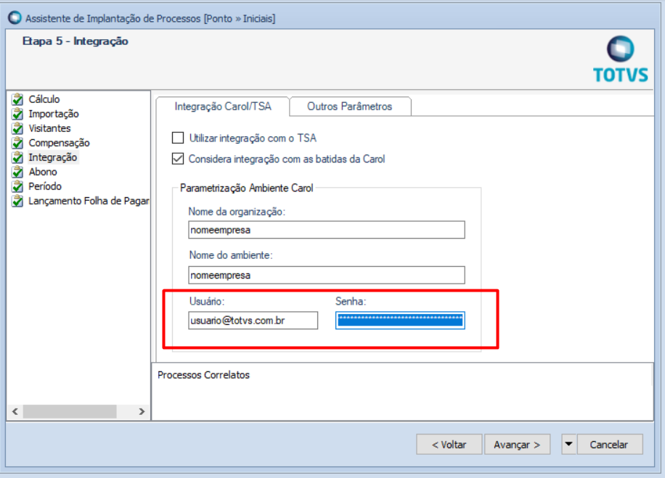Click the wizard app icon in title bar

coord(15,18)
